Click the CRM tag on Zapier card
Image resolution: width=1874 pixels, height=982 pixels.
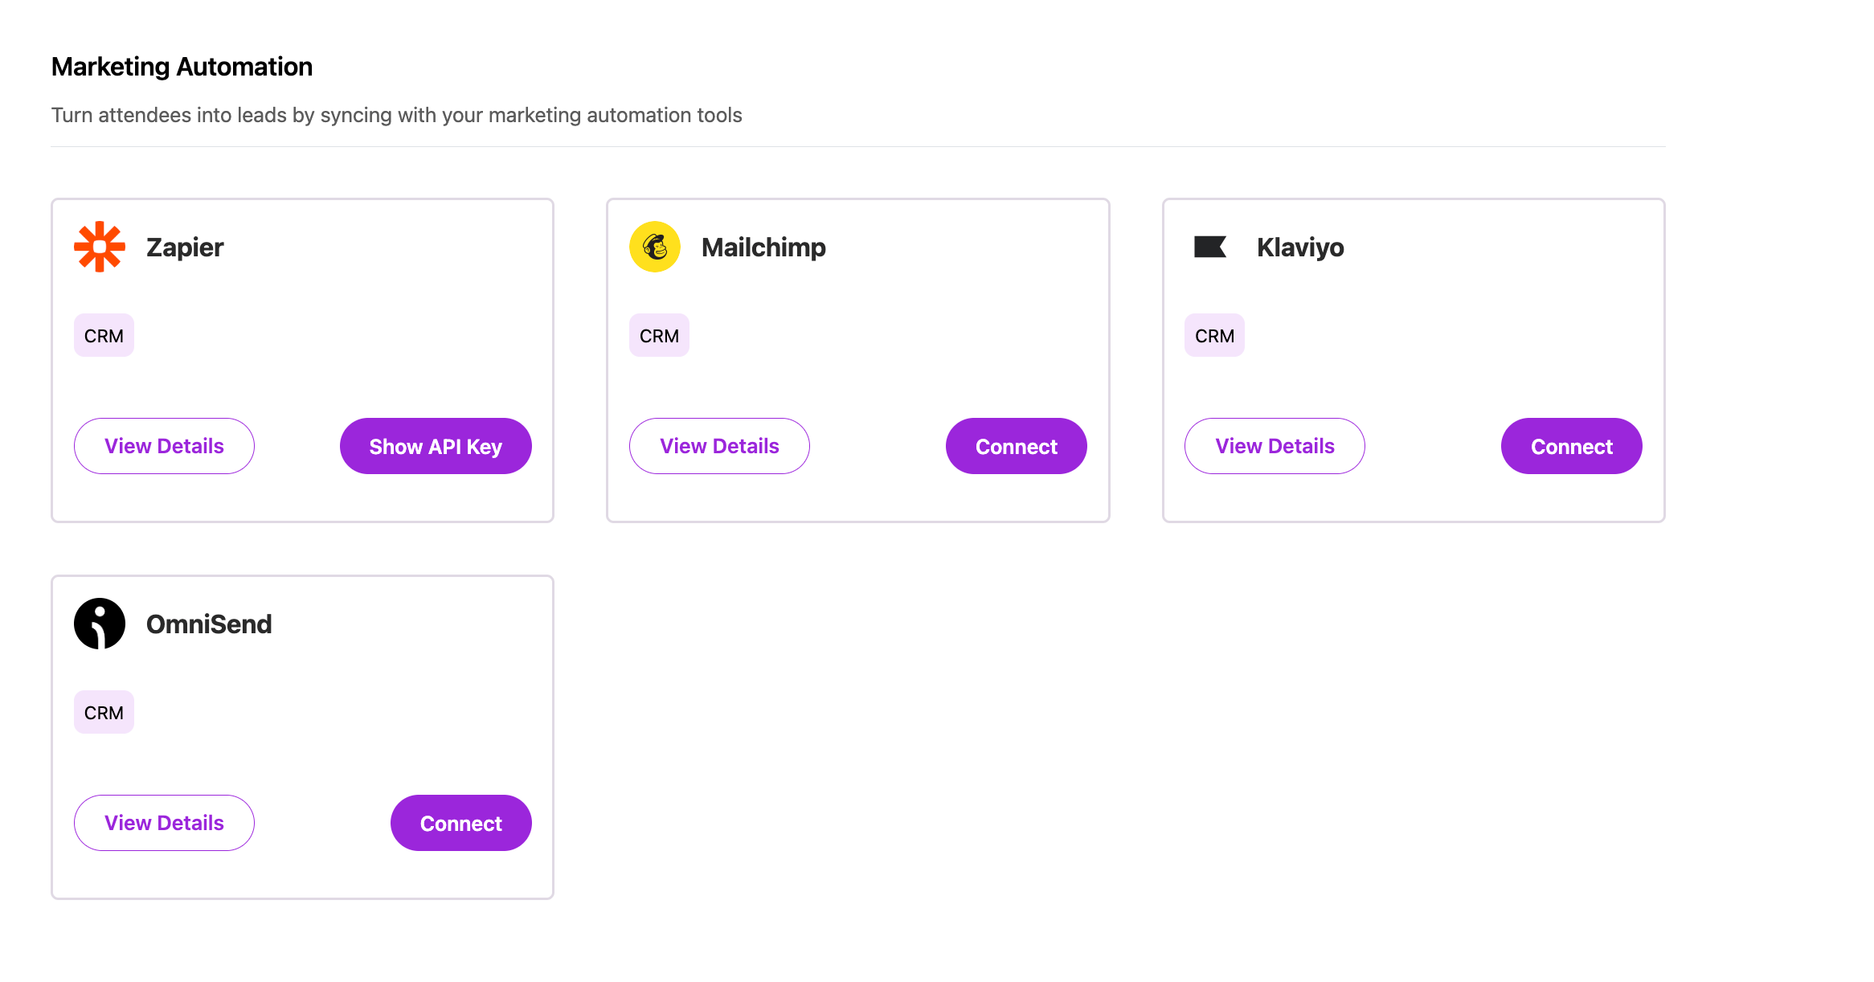point(104,335)
